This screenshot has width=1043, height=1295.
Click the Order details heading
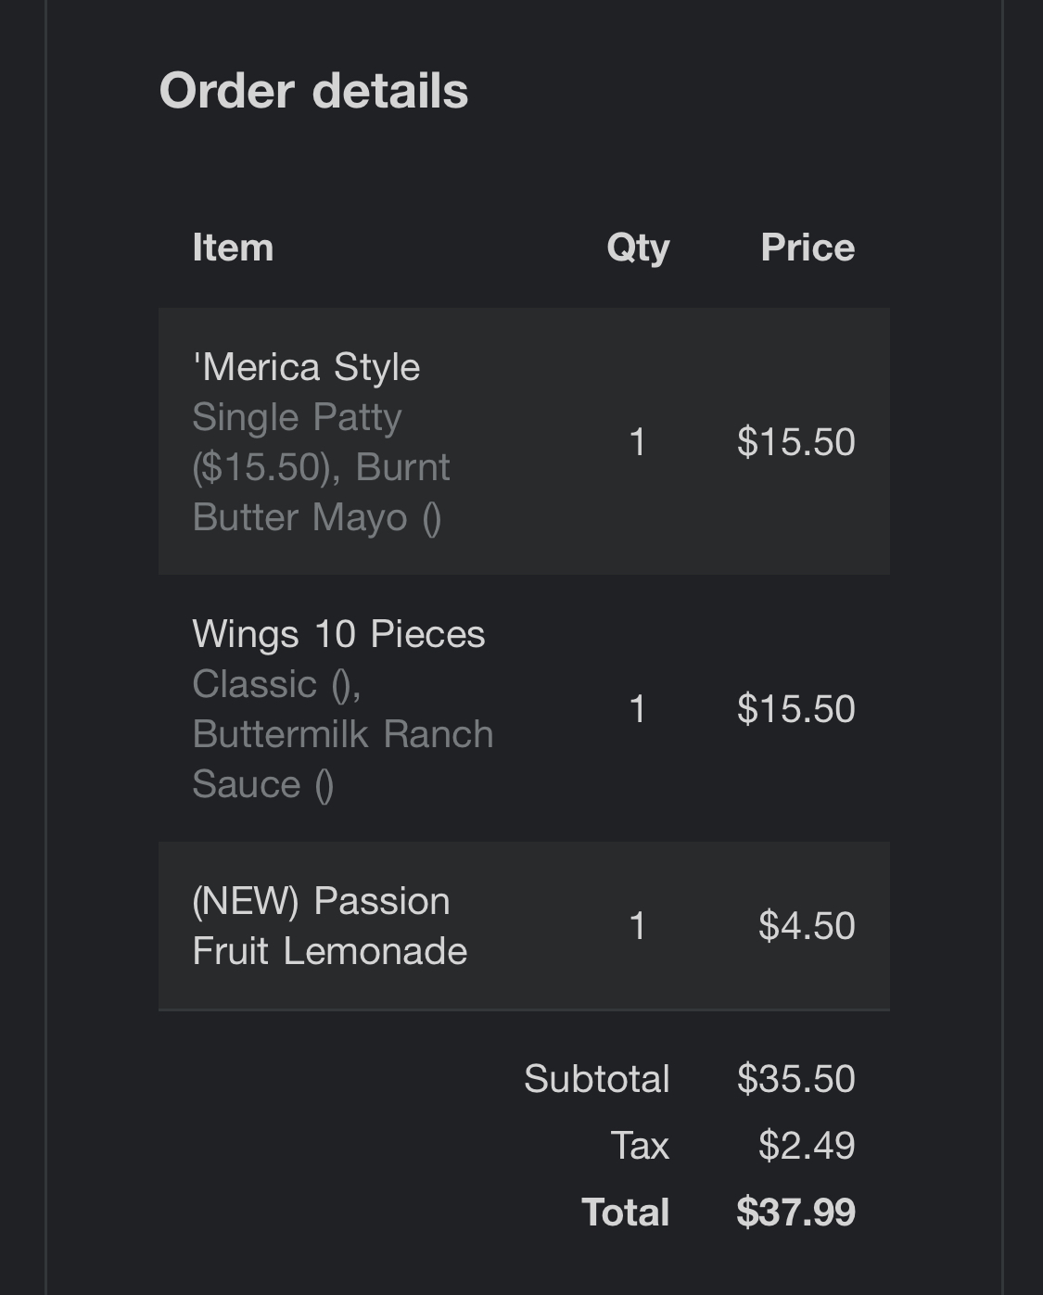(x=313, y=91)
